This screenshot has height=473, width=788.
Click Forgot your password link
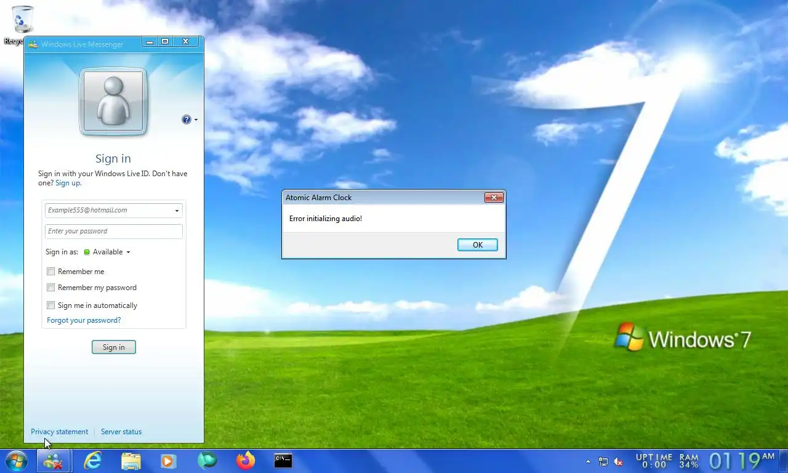(84, 320)
